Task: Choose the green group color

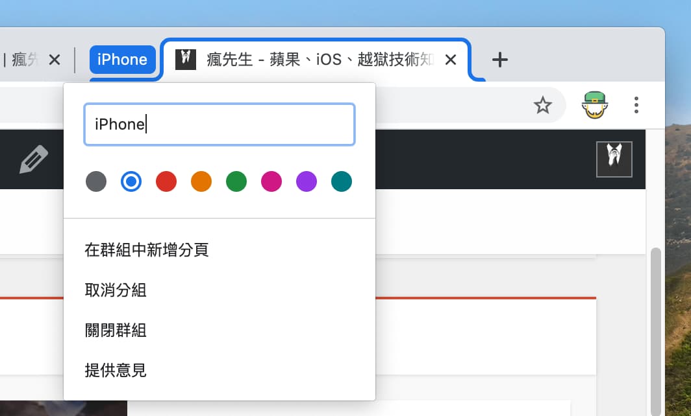Action: (236, 181)
